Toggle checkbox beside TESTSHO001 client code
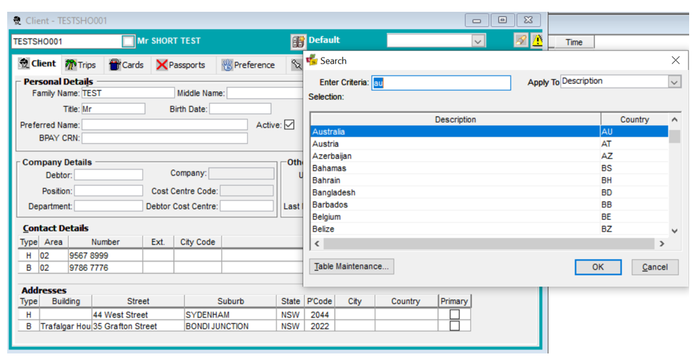 click(128, 41)
